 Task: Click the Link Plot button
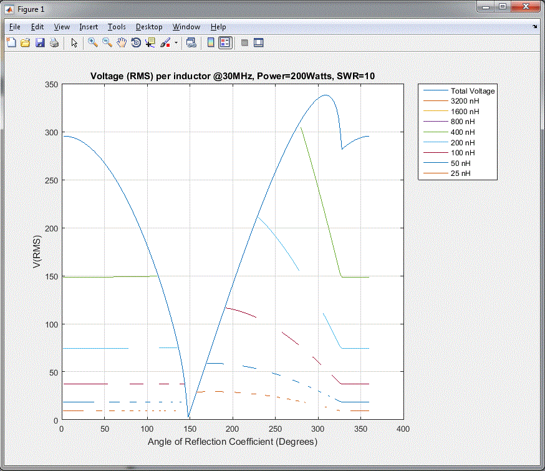tap(191, 42)
